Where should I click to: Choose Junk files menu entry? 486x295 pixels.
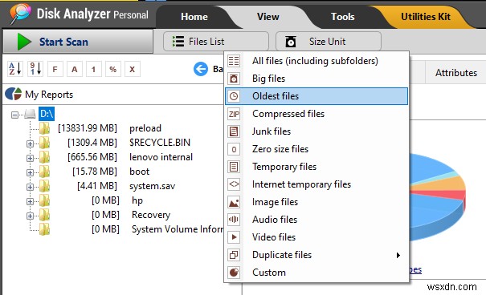[317, 131]
